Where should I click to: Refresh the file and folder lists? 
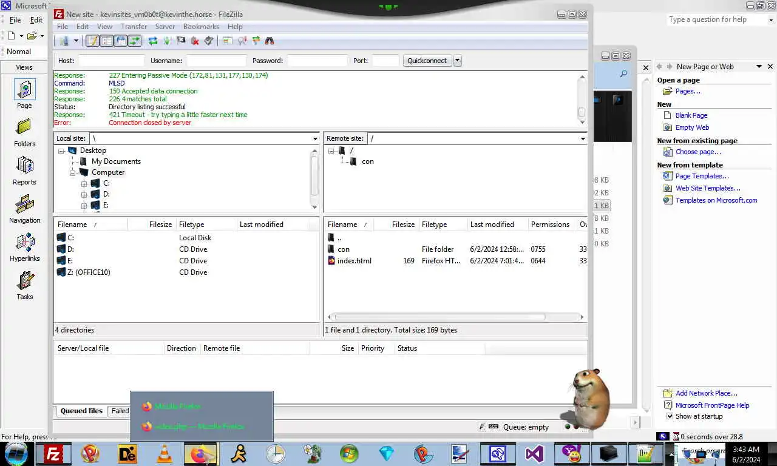[153, 41]
